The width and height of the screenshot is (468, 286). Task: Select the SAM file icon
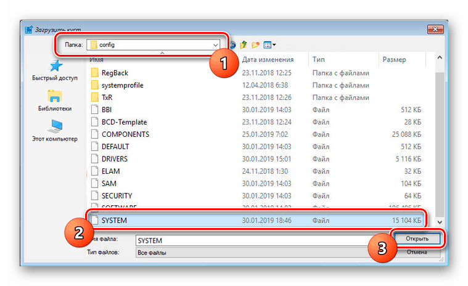point(94,183)
